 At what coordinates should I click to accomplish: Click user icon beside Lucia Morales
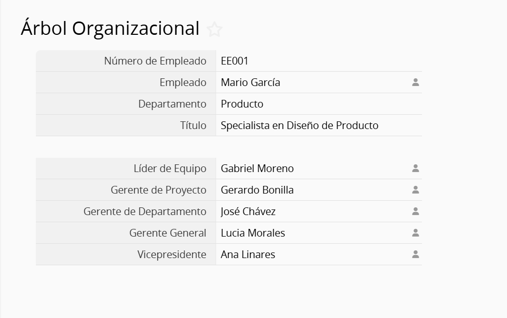point(415,233)
